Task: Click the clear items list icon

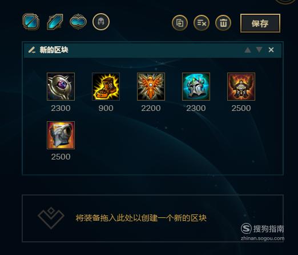Action: pyautogui.click(x=202, y=23)
